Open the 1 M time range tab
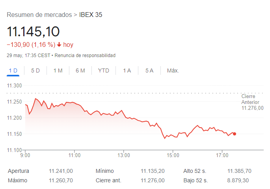Image resolution: width=270 pixels, height=189 pixels. point(58,70)
